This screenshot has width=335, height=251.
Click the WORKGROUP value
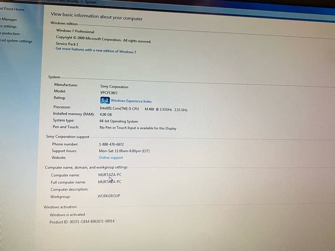(x=108, y=196)
